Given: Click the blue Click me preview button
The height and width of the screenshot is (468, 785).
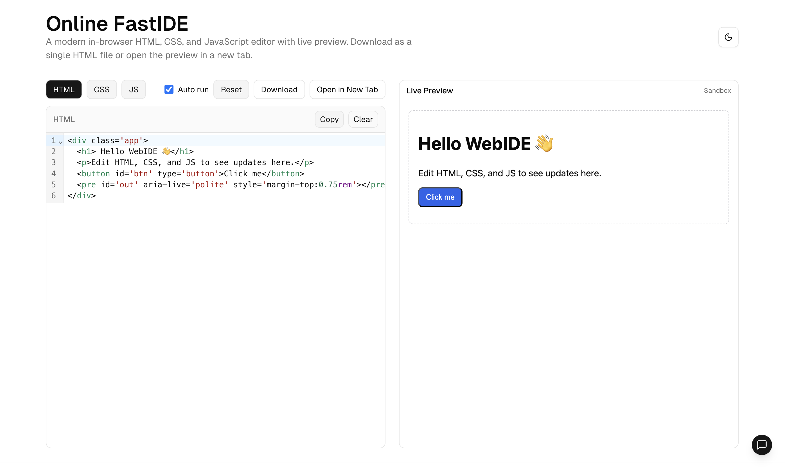Looking at the screenshot, I should pos(440,197).
